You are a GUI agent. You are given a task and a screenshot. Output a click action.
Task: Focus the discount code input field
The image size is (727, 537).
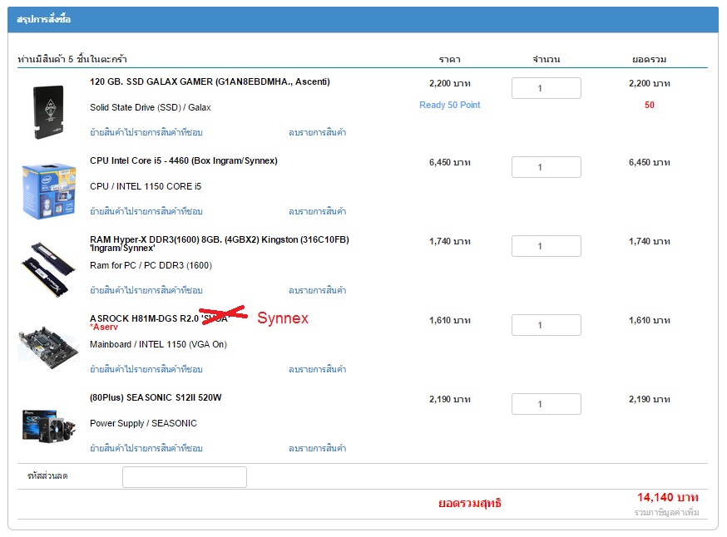(x=185, y=477)
